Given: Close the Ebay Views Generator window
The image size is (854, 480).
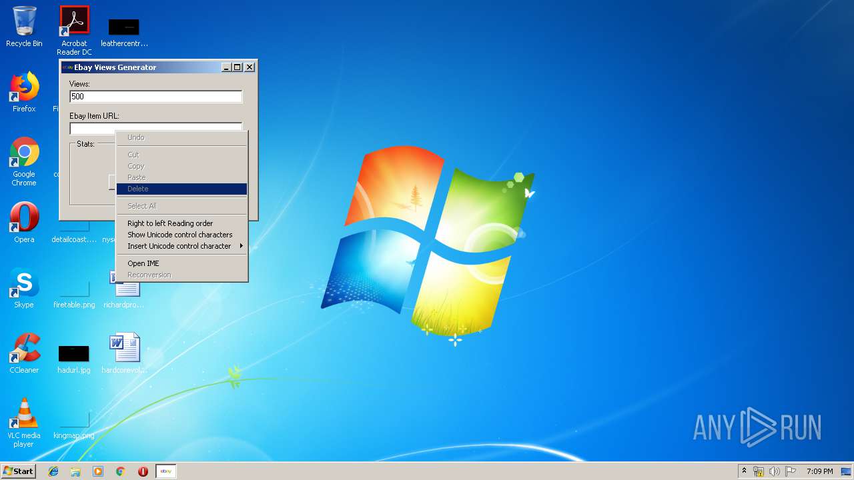Looking at the screenshot, I should [x=250, y=67].
